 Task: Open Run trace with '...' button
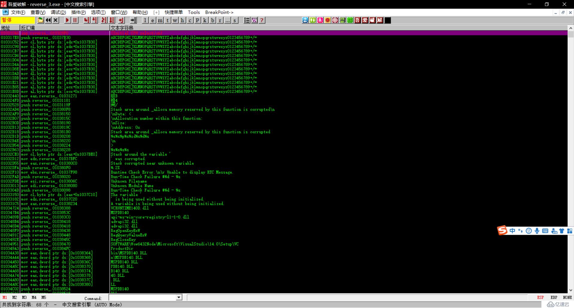[x=228, y=20]
